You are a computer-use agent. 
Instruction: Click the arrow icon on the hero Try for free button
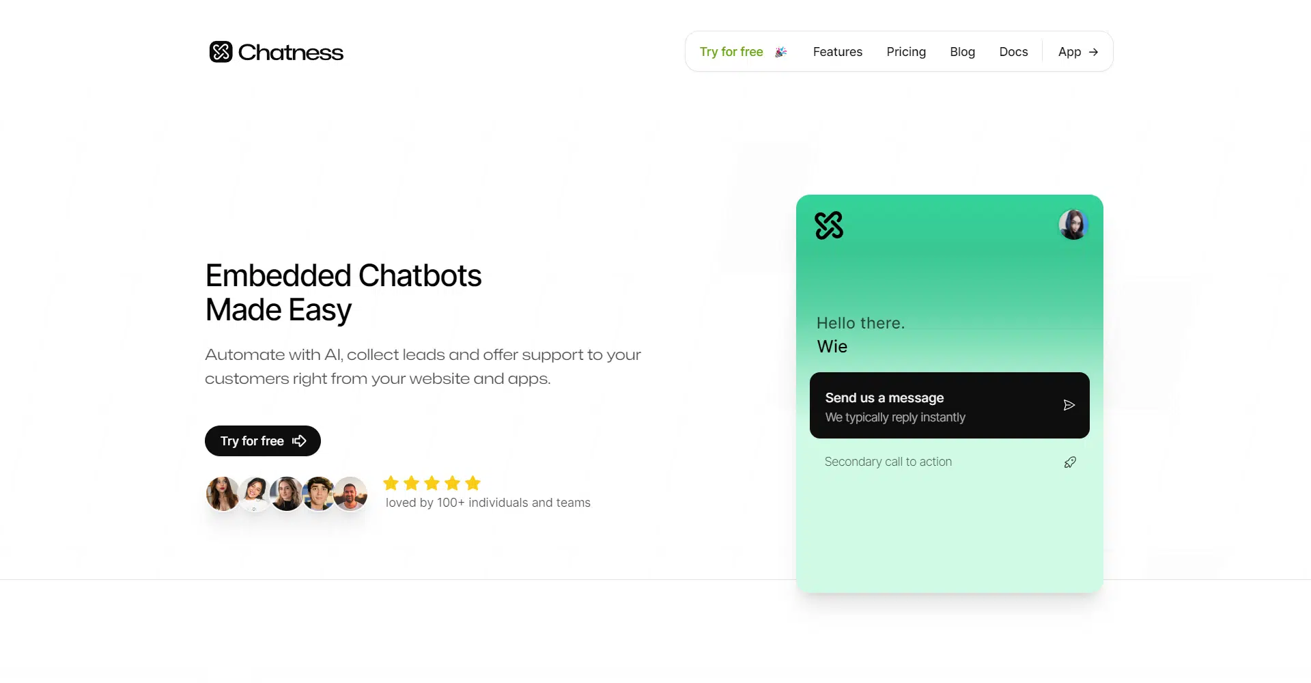(x=299, y=441)
